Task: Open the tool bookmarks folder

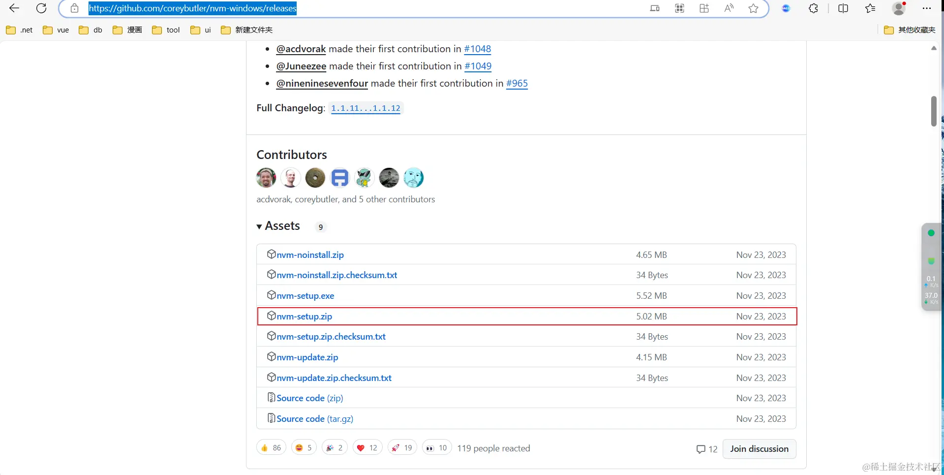Action: pos(166,30)
